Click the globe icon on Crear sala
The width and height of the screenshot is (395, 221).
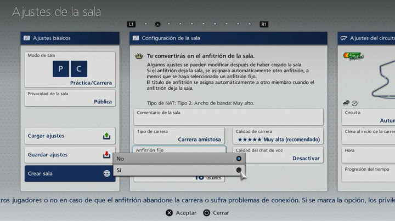click(106, 173)
